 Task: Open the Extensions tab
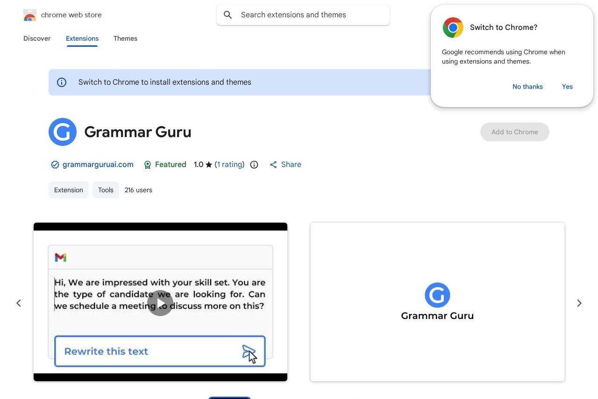(x=82, y=39)
